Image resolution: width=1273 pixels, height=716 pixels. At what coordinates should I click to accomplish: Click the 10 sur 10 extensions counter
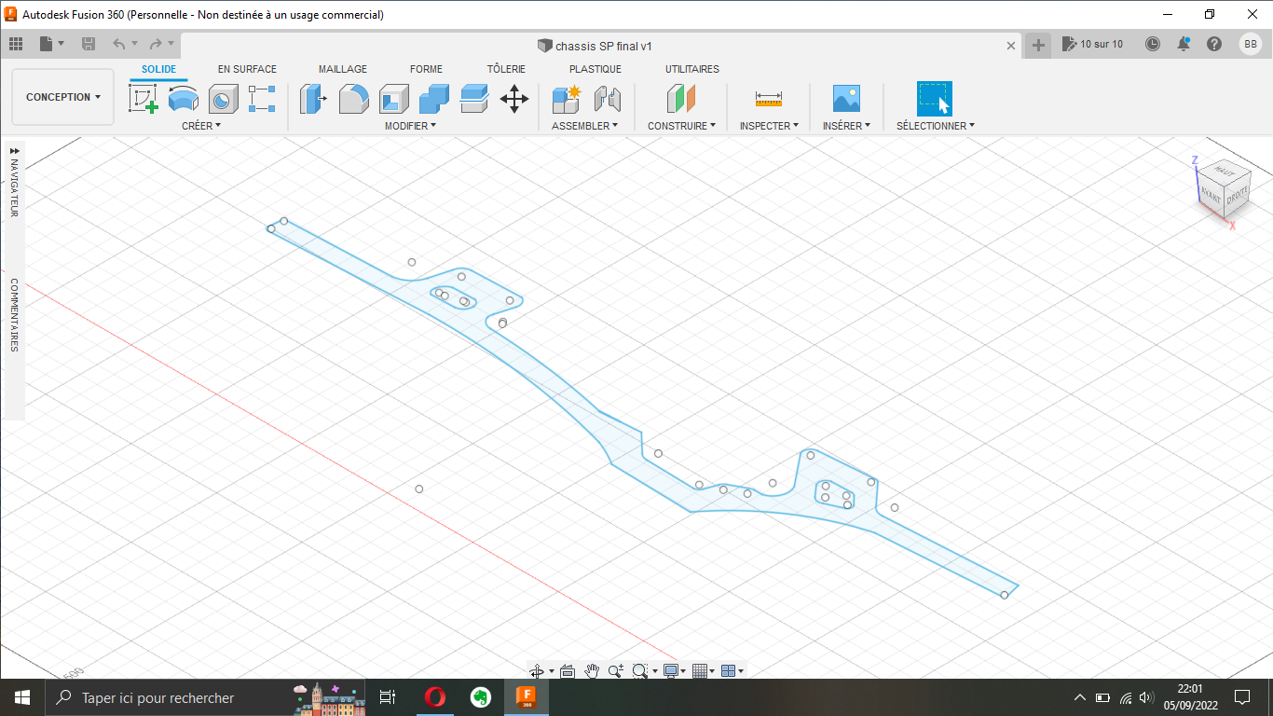tap(1093, 44)
